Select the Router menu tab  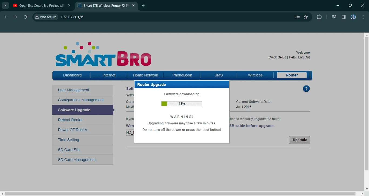(x=292, y=75)
